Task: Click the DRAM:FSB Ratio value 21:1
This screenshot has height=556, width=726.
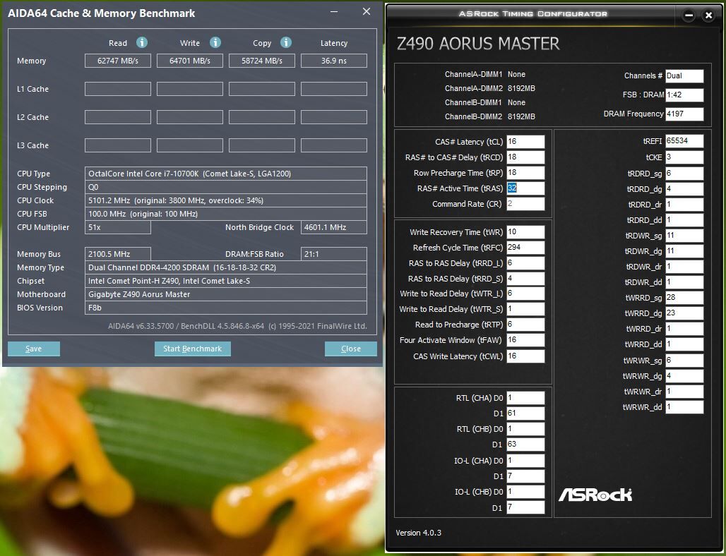Action: click(334, 254)
